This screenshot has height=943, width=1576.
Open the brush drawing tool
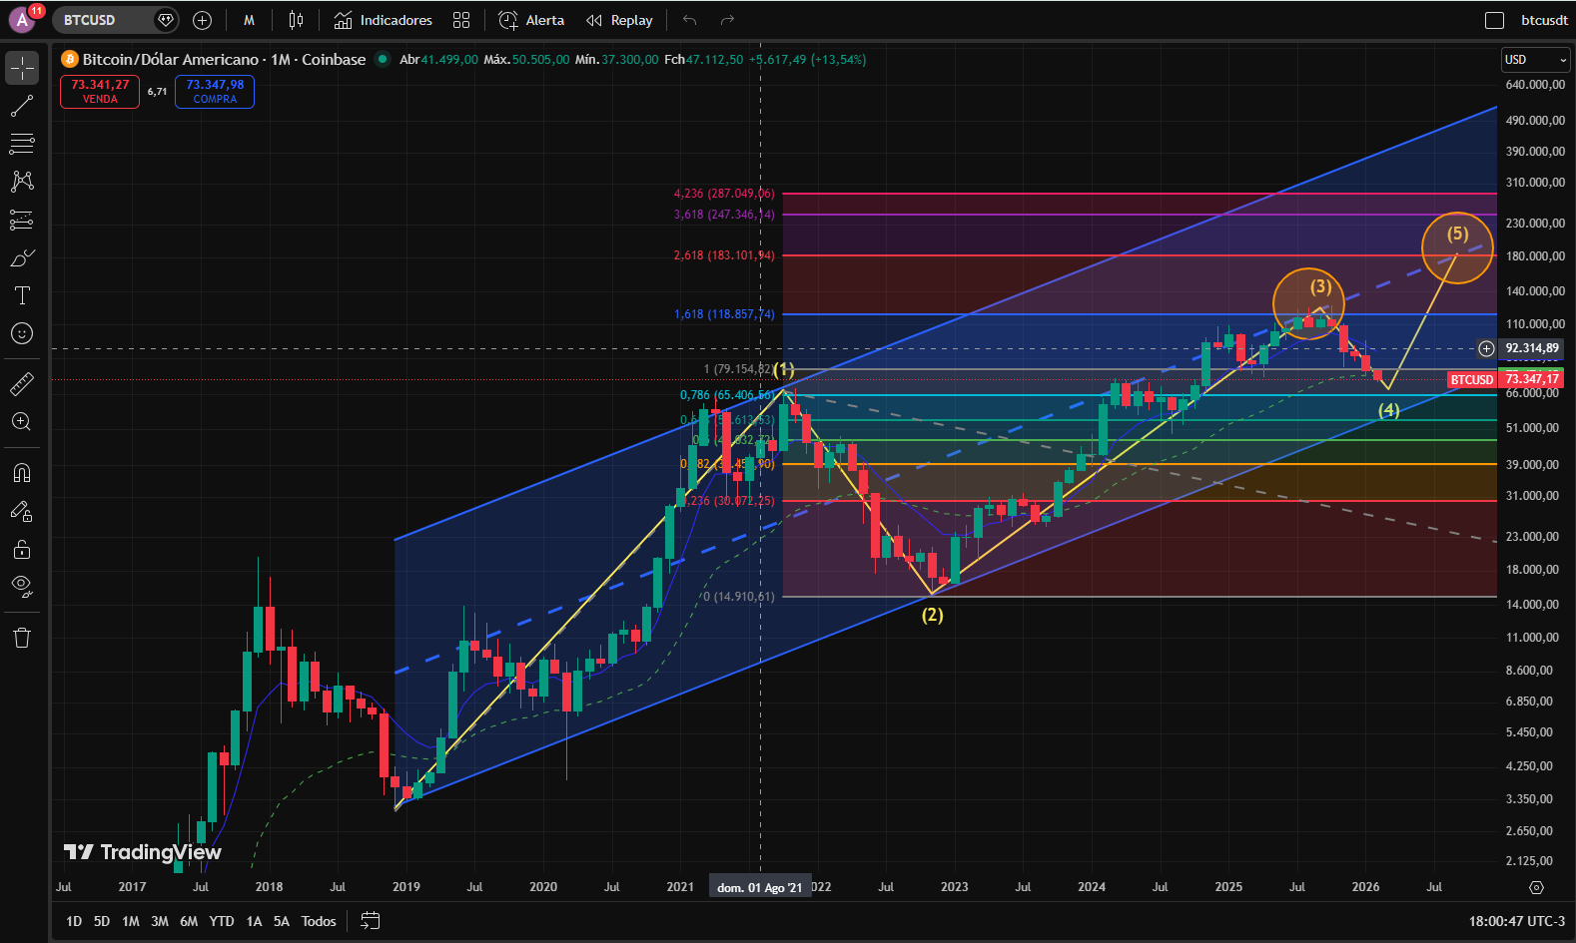click(x=22, y=258)
